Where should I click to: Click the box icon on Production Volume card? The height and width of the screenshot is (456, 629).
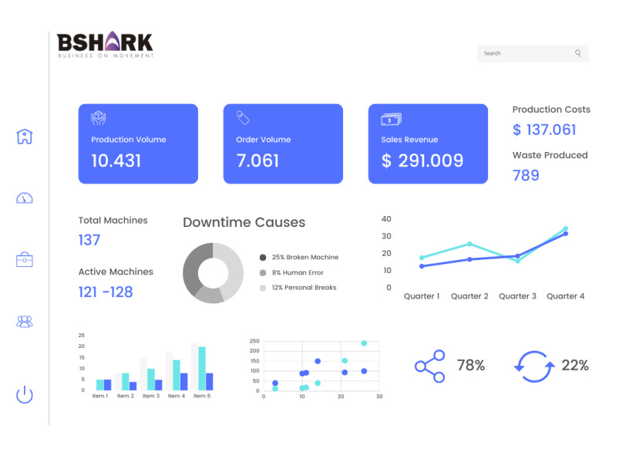point(98,118)
